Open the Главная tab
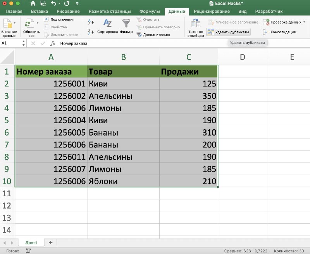The height and width of the screenshot is (254, 310). (14, 11)
